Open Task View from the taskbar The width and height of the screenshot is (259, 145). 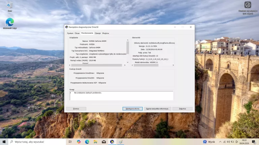tap(70, 142)
